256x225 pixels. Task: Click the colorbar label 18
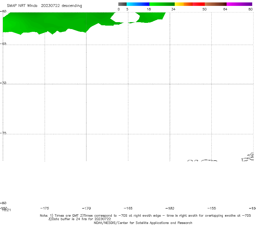tap(149, 9)
